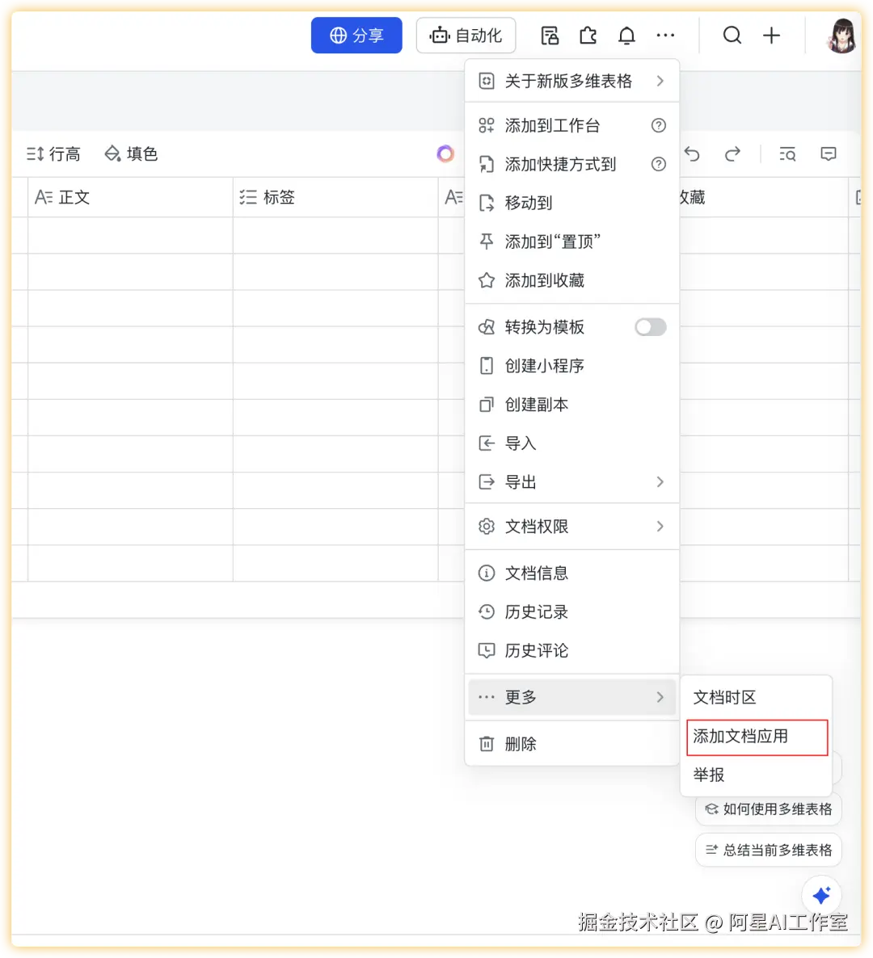Click 如何使用多维表格 suggestion chip
873x958 pixels.
769,809
